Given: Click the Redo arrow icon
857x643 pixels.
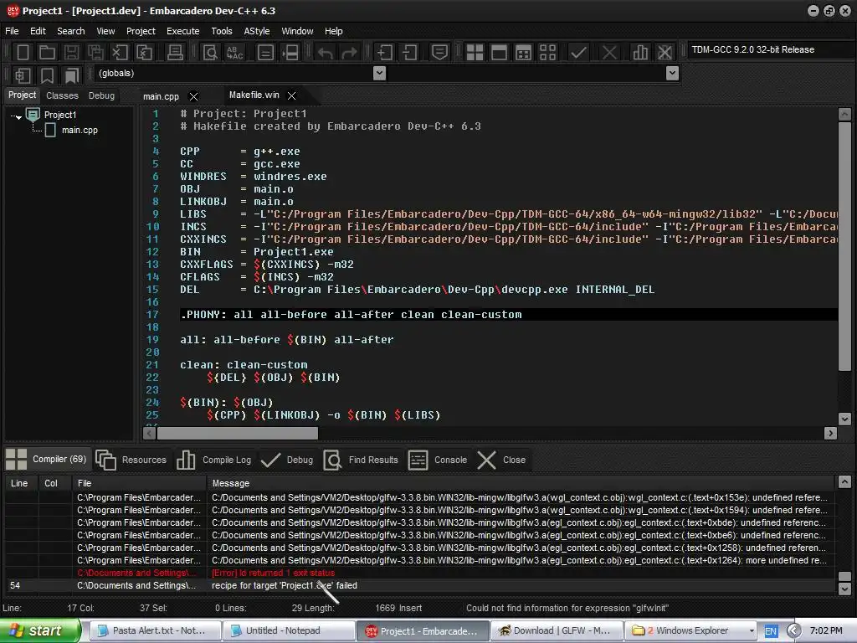Looking at the screenshot, I should [x=349, y=53].
